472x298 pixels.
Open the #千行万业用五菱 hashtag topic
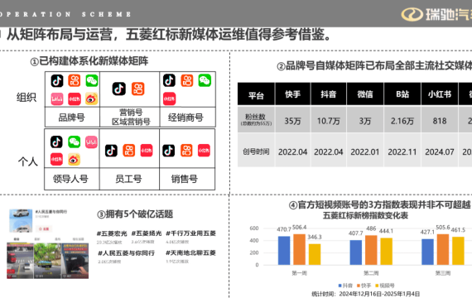click(x=190, y=233)
